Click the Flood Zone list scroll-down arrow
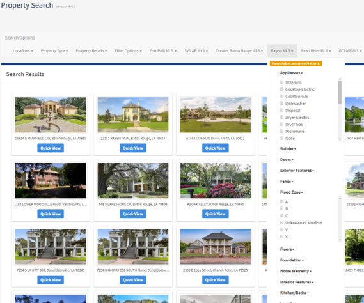Image resolution: width=364 pixels, height=303 pixels. 340,240
